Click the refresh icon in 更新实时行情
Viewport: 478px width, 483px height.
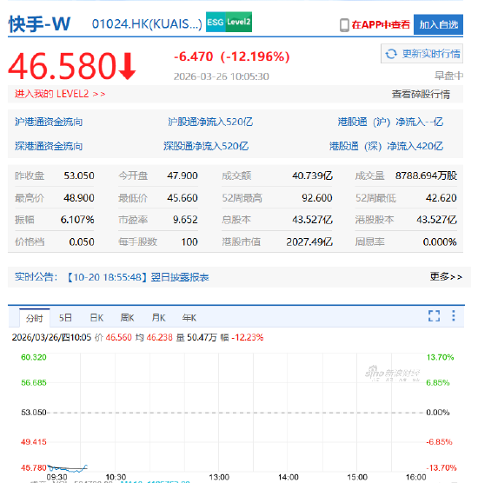[x=391, y=54]
